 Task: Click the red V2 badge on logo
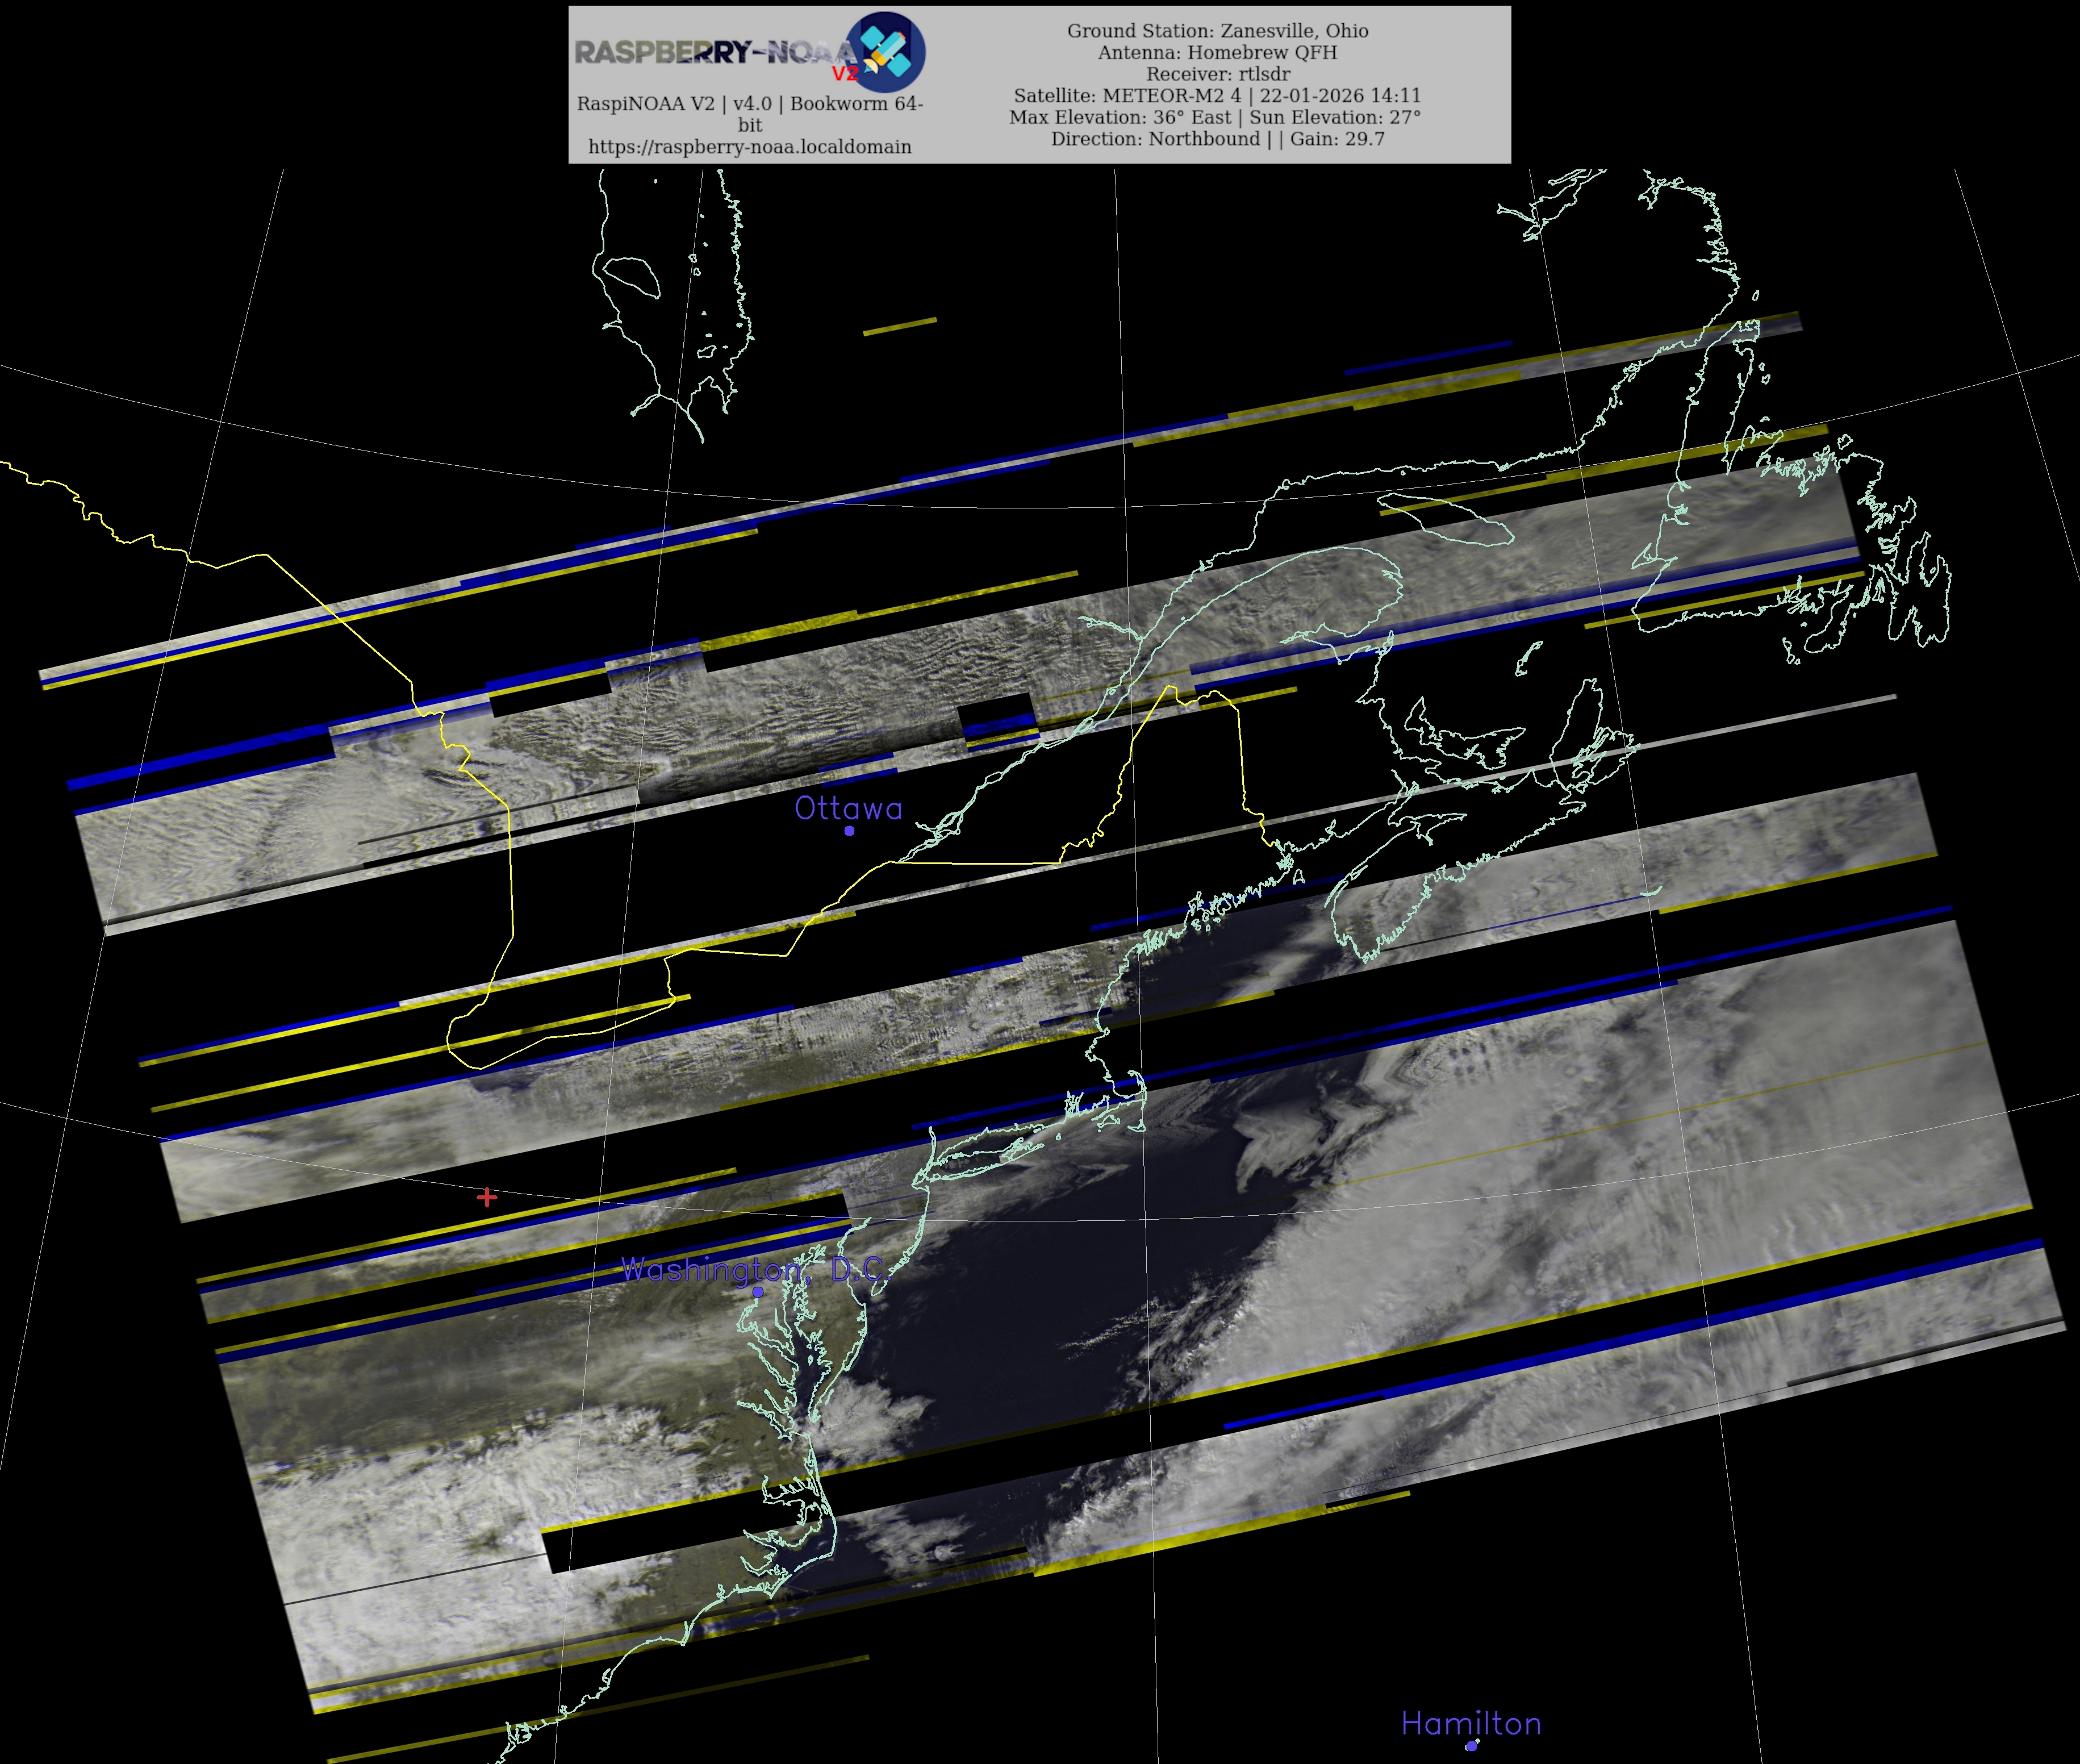(845, 74)
